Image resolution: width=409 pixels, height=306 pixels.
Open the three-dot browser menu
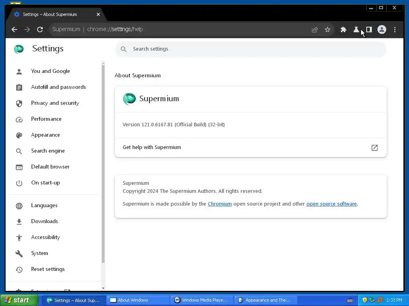coord(395,29)
